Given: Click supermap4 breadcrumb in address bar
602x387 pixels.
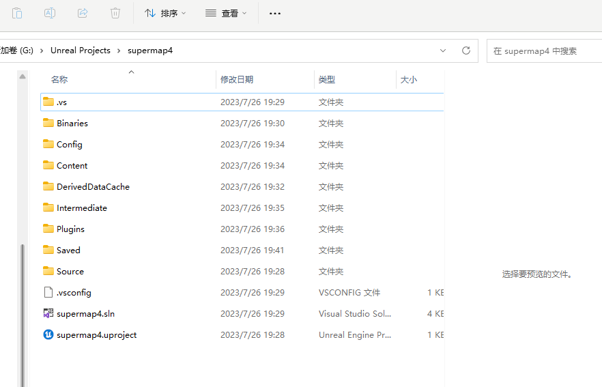Looking at the screenshot, I should coord(150,51).
